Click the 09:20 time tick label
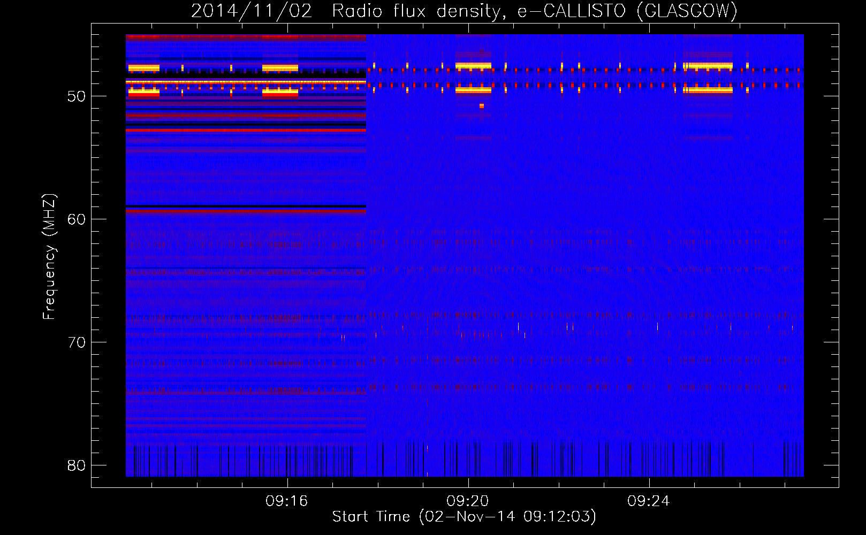Screen dimensions: 866x535 tap(468, 501)
